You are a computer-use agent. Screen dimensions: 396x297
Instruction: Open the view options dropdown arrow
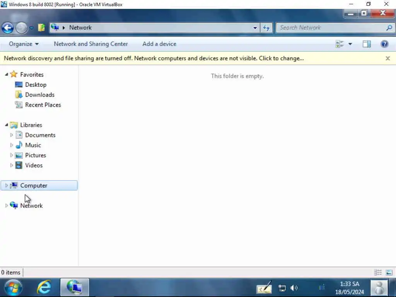click(350, 44)
